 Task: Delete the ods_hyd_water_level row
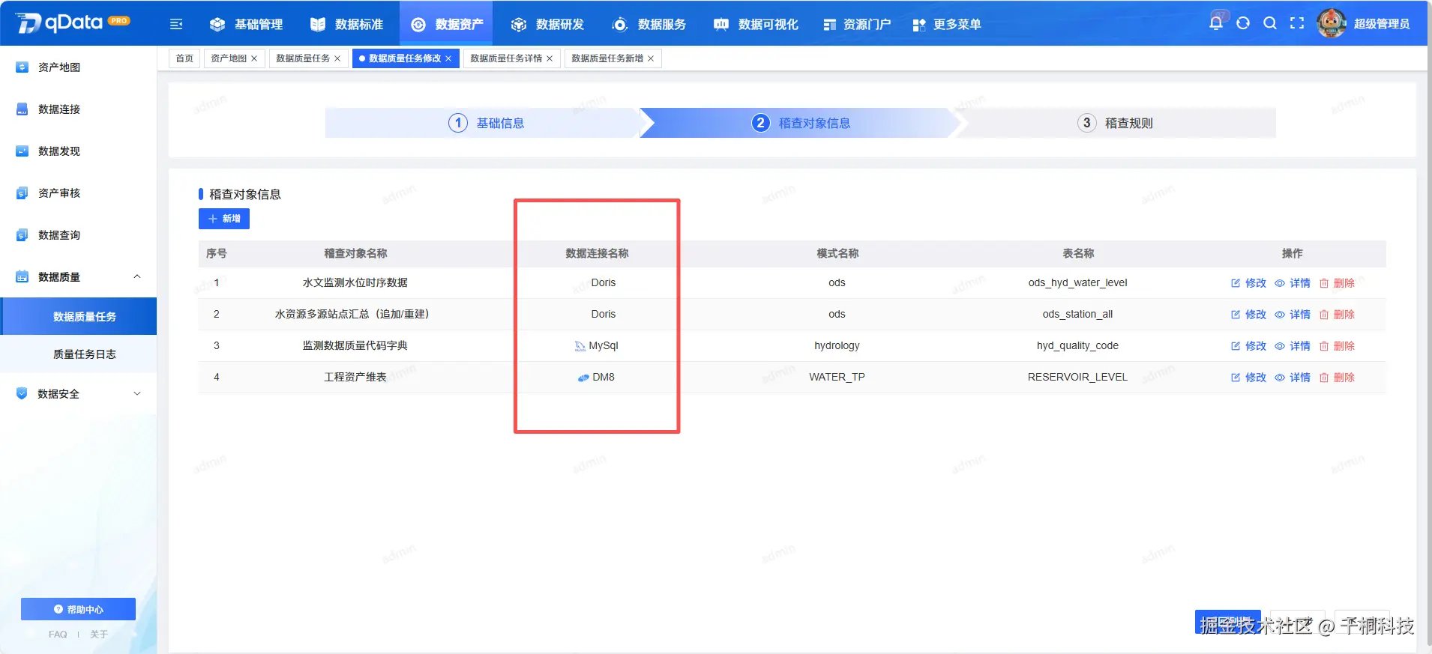pyautogui.click(x=1337, y=283)
